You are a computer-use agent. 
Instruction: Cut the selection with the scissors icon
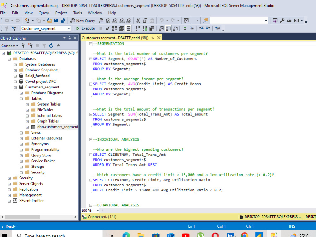pos(138,21)
